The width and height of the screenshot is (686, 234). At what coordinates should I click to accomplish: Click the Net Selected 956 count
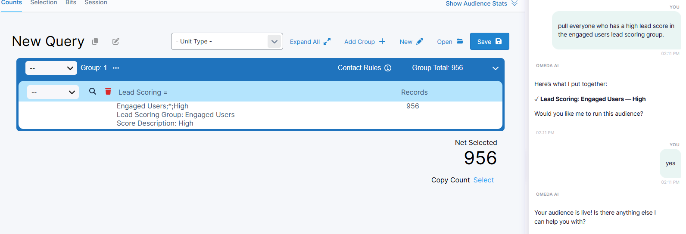(480, 158)
